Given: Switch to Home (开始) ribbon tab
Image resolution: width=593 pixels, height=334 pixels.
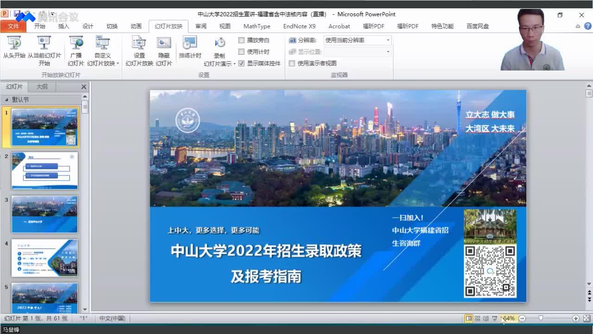Looking at the screenshot, I should click(x=40, y=26).
